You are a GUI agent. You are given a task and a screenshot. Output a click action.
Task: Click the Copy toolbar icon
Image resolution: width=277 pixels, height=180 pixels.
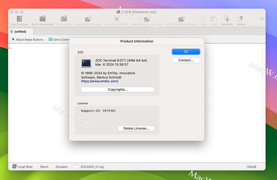tap(203, 19)
